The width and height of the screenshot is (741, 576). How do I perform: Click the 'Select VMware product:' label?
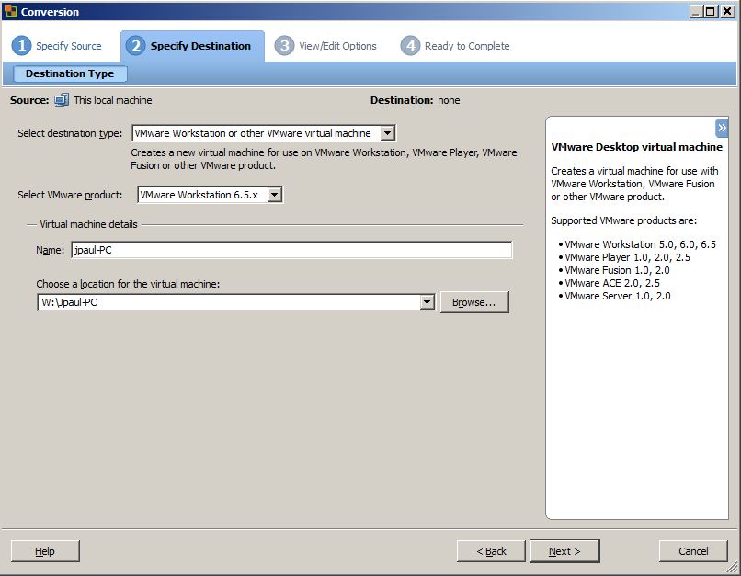tap(70, 195)
